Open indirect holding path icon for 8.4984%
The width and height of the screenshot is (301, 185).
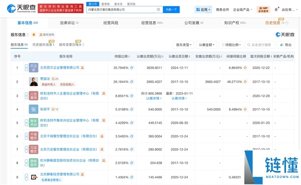(x=245, y=109)
